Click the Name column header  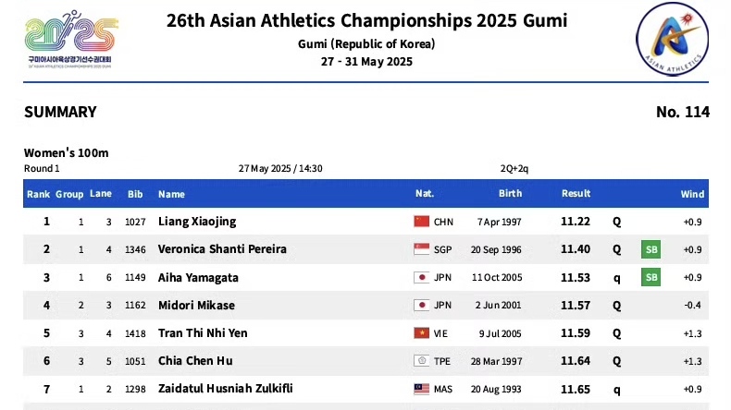pos(171,194)
